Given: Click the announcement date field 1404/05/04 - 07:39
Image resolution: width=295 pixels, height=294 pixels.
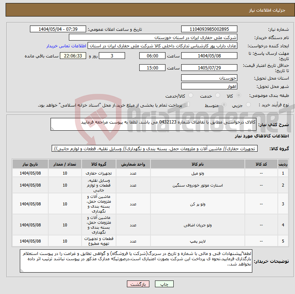Looking at the screenshot, I should (x=58, y=29).
